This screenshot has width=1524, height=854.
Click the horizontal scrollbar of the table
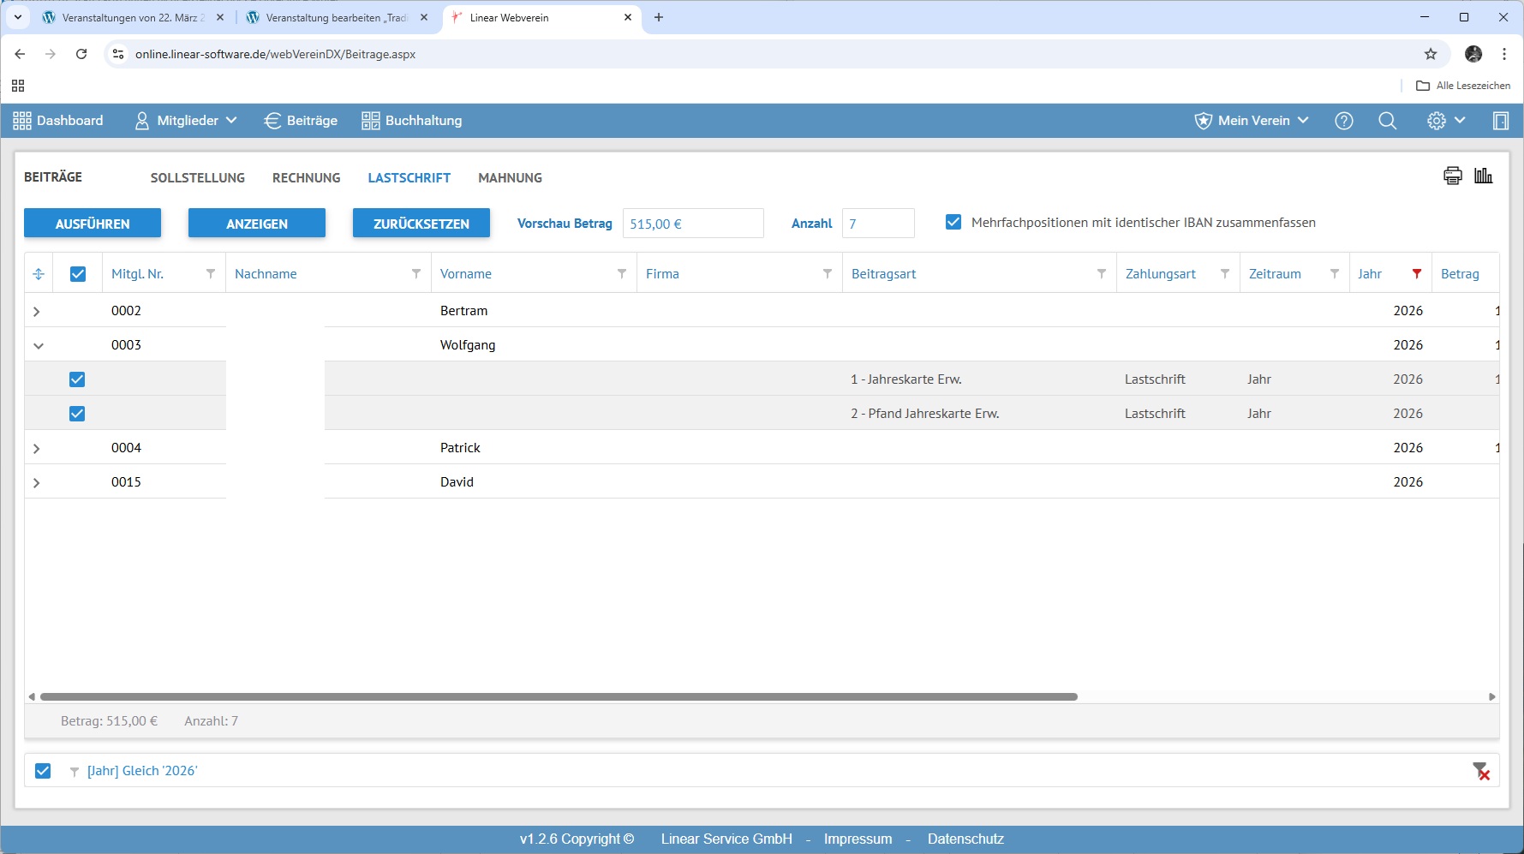pos(559,697)
